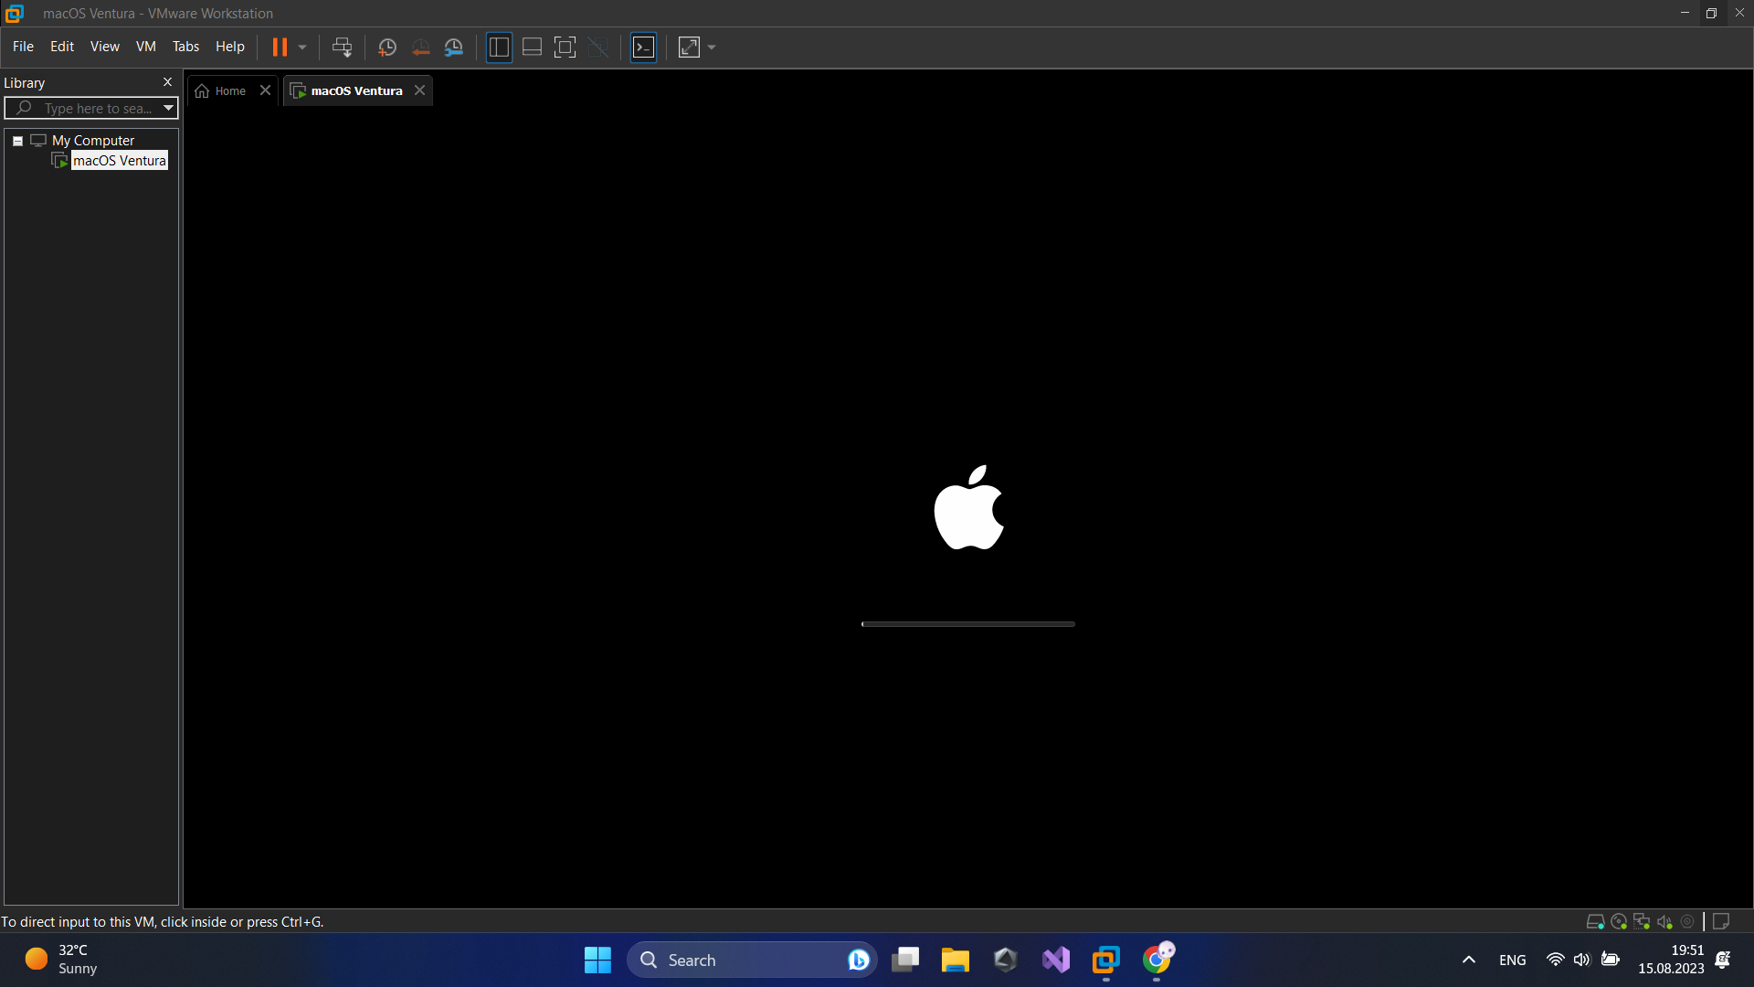Toggle the console view button
This screenshot has height=987, width=1754.
click(x=643, y=48)
